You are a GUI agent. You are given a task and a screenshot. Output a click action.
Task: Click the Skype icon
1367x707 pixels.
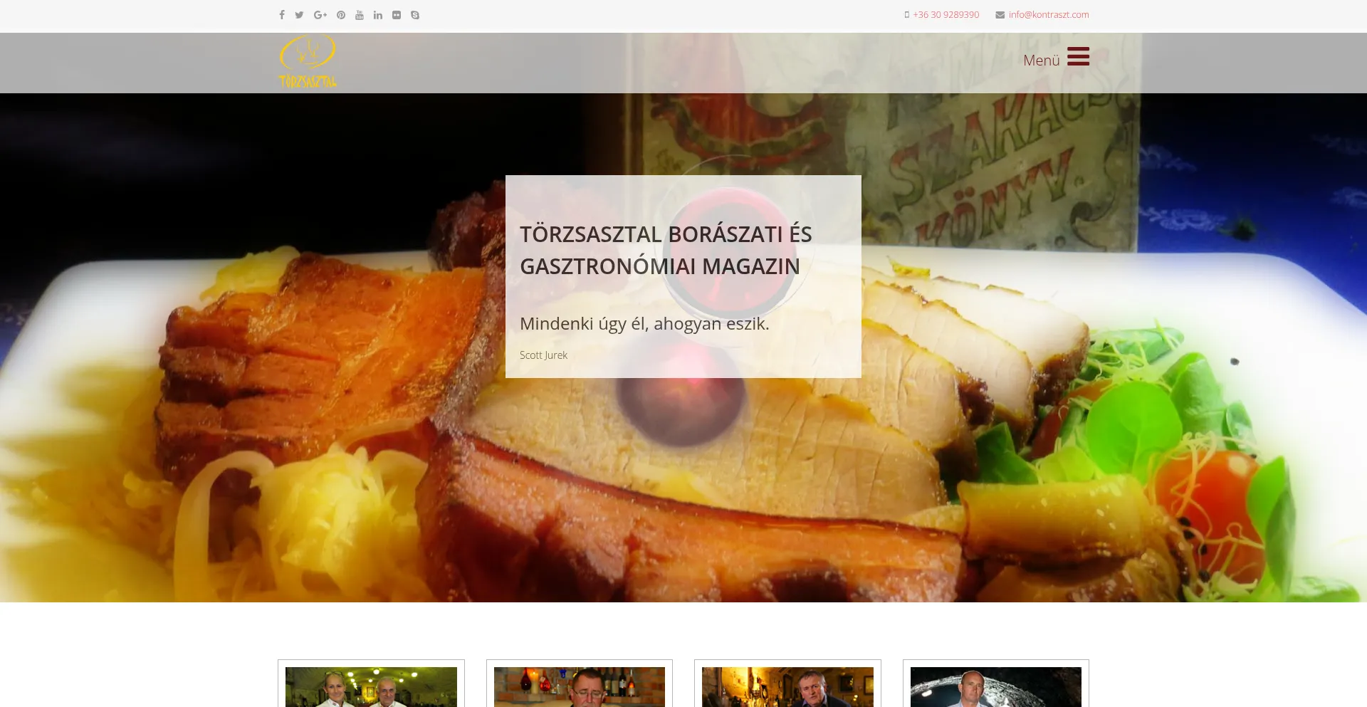click(x=414, y=14)
